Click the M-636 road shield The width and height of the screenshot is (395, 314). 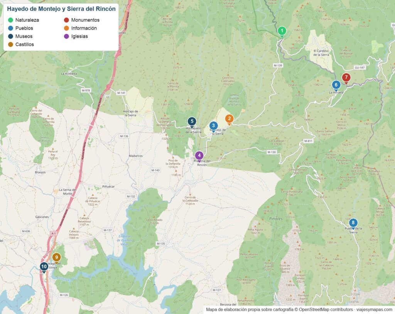(26, 231)
